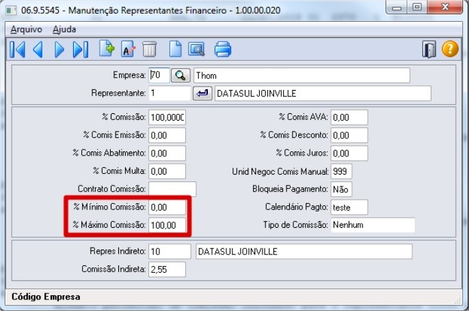The height and width of the screenshot is (311, 469).
Task: Click the Tipo de Comissão field
Action: (x=373, y=225)
